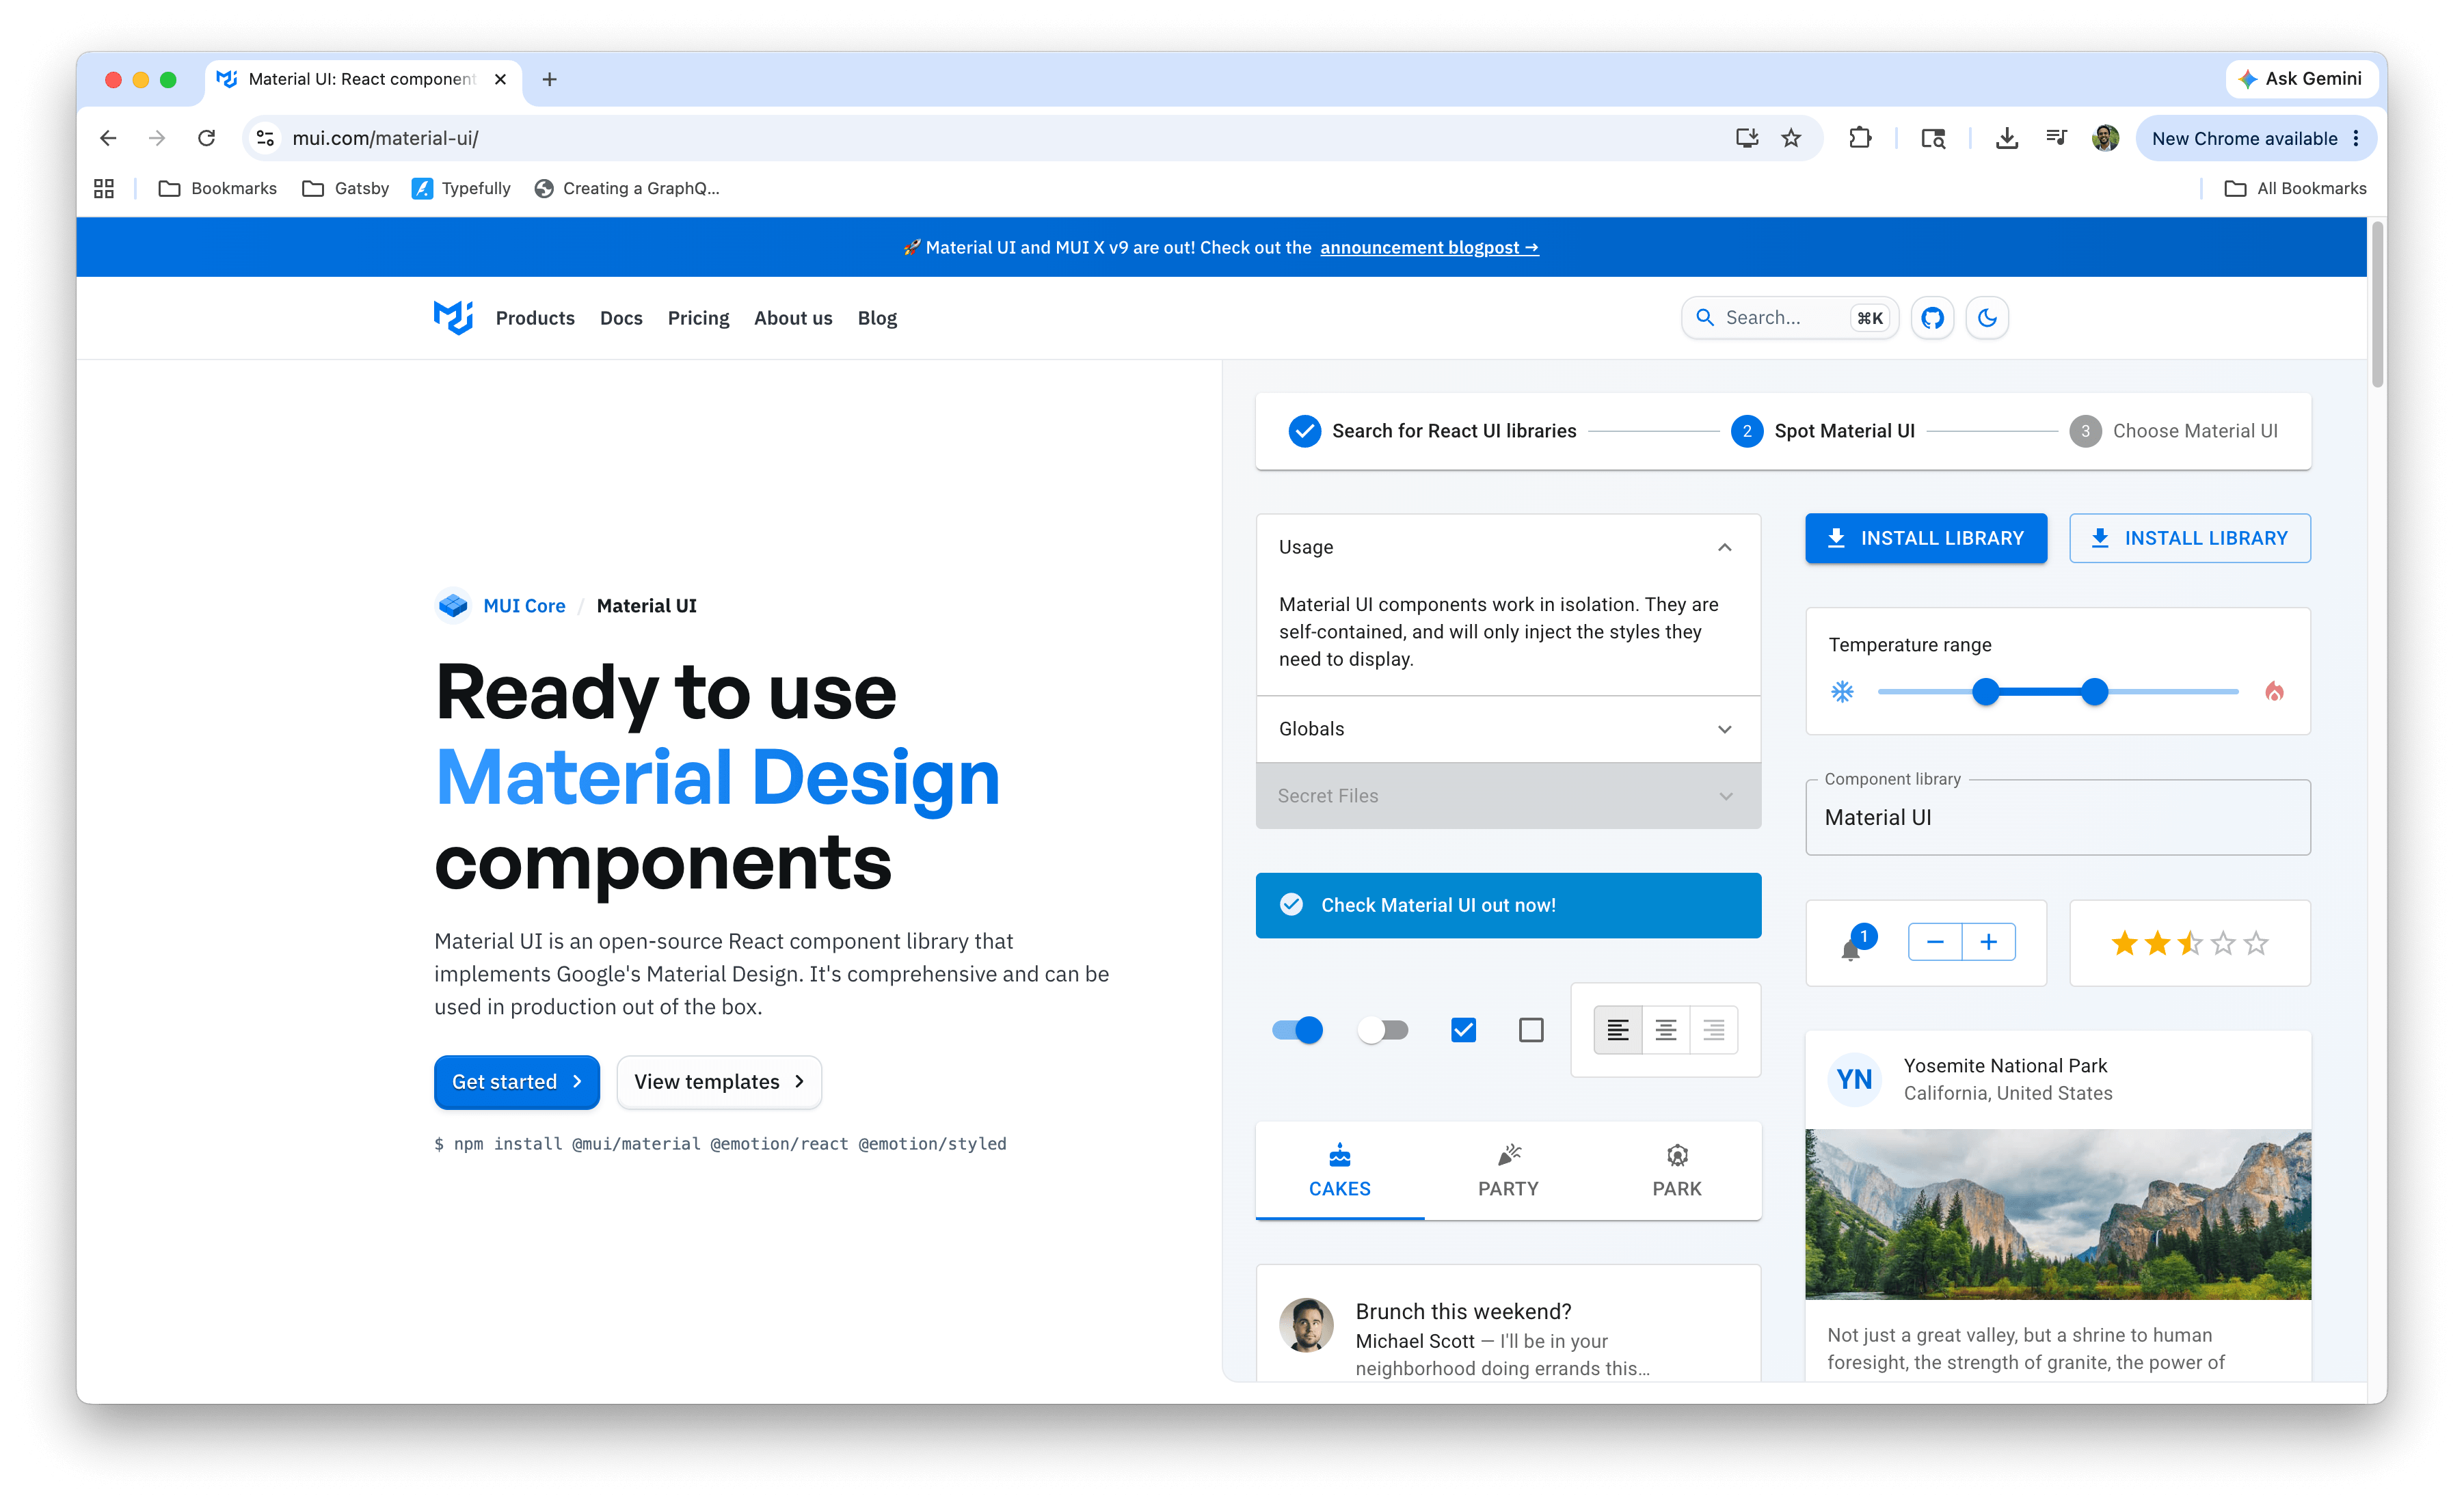The image size is (2464, 1505).
Task: Click the minus button in the stepper
Action: coord(1935,942)
